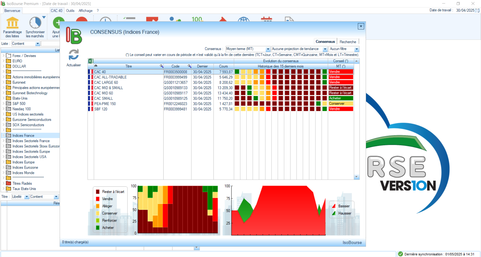Click the sort triangle above the Titre column

[x=96, y=65]
